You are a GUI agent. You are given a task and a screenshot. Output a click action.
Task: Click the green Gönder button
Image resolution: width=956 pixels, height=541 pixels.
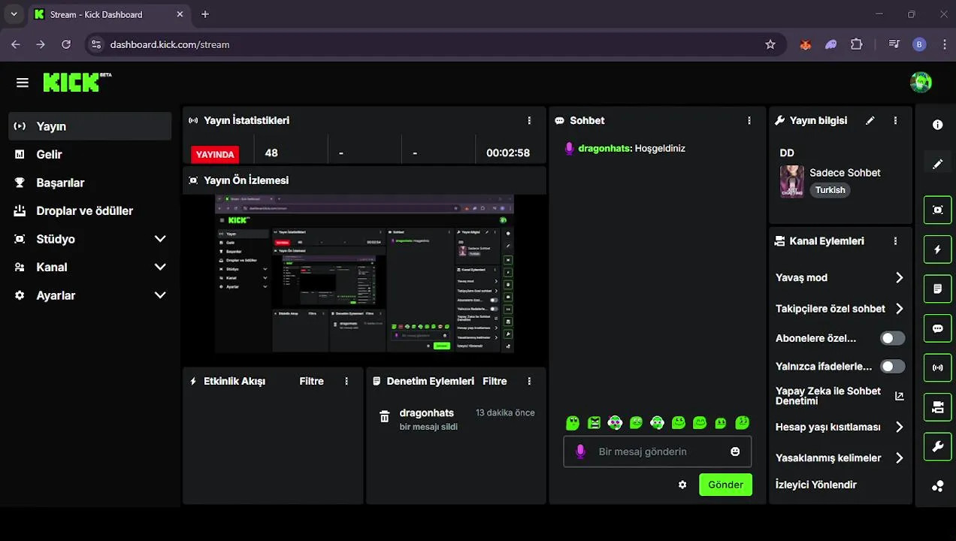point(725,485)
